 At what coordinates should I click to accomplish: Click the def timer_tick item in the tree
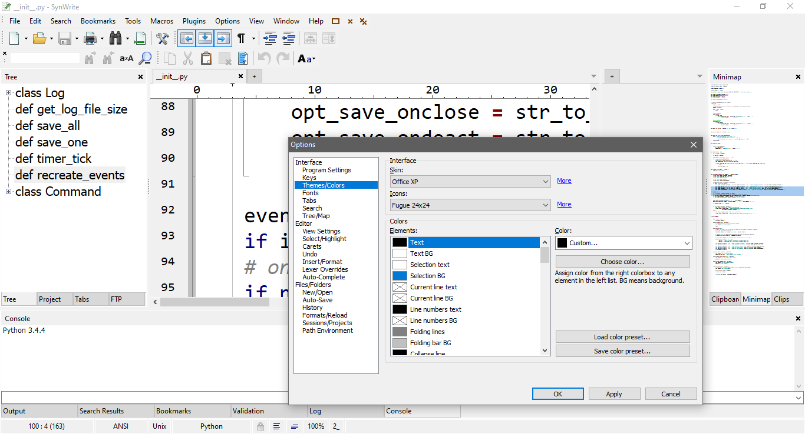pyautogui.click(x=54, y=159)
